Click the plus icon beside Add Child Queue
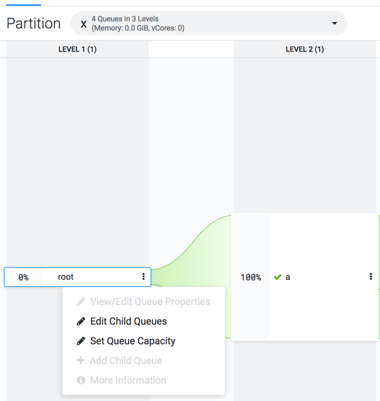This screenshot has width=380, height=401. (81, 360)
